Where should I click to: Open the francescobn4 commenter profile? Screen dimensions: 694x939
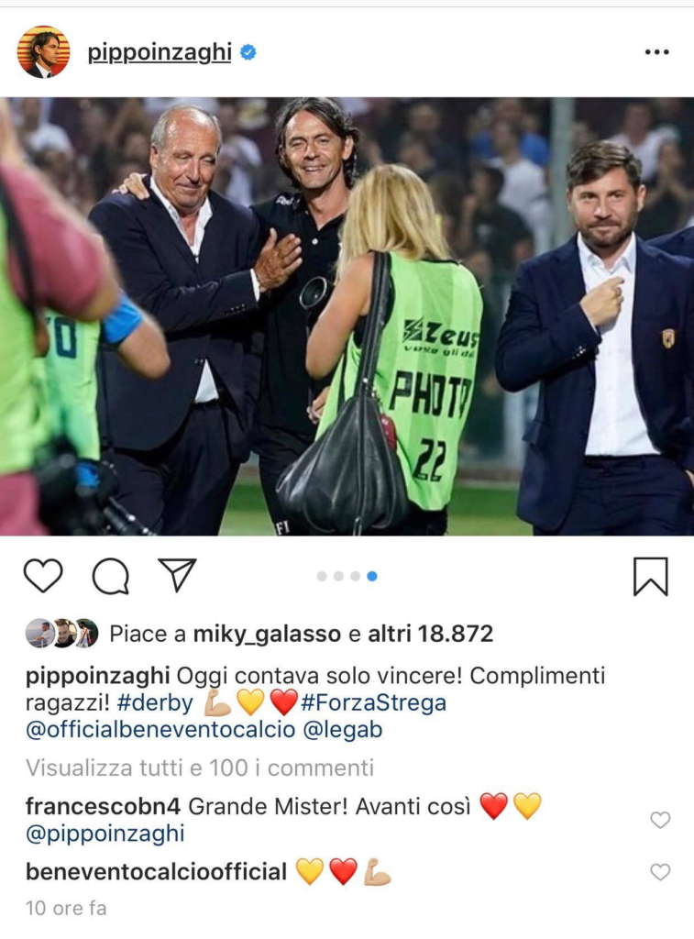[x=103, y=806]
